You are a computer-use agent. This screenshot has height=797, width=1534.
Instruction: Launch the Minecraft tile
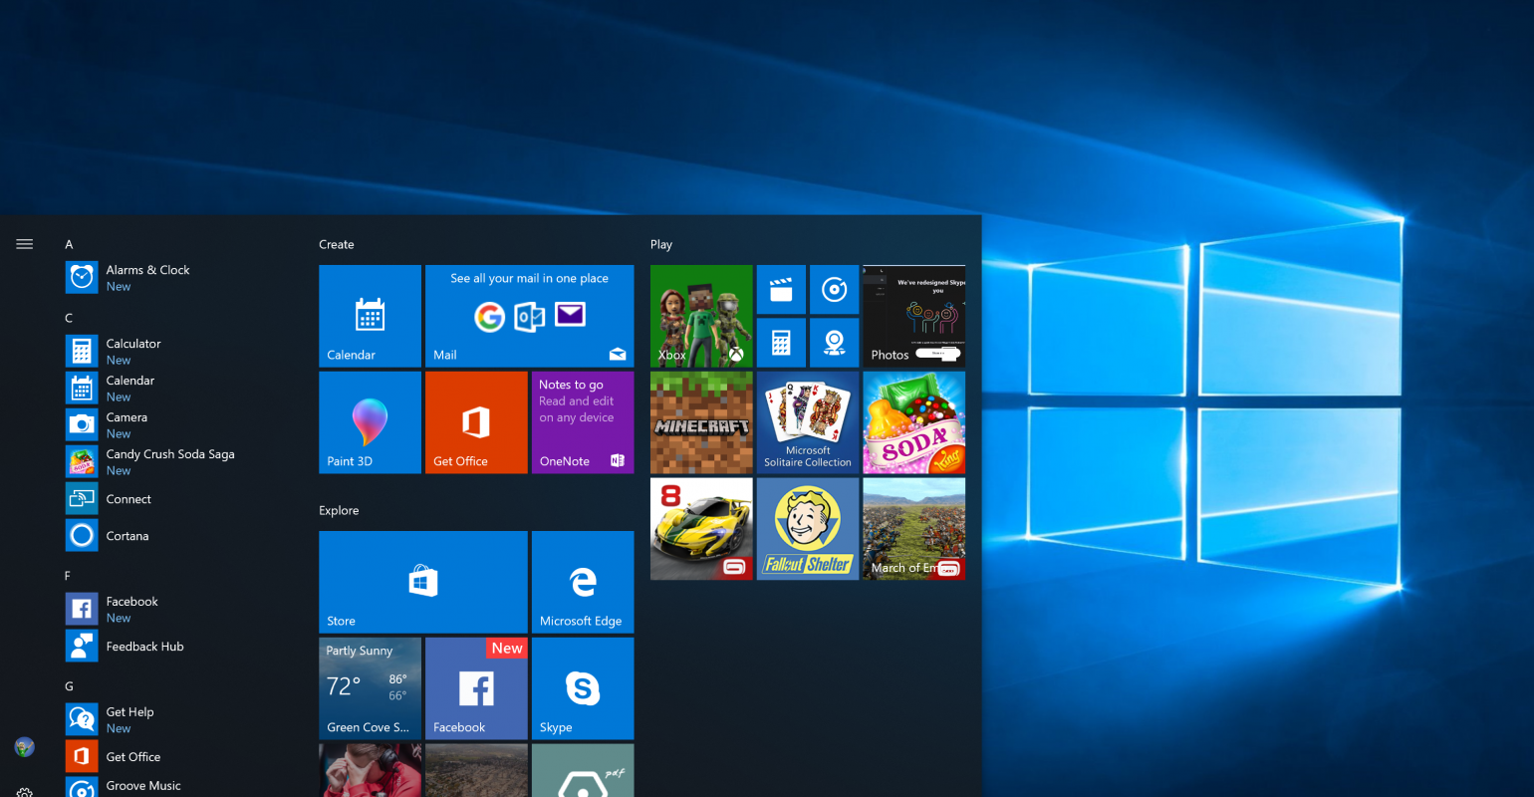[x=701, y=422]
